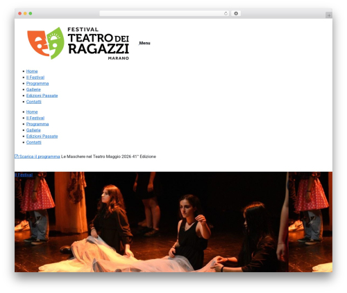The width and height of the screenshot is (347, 293).
Task: Select Edizioni Passate in the second navigation list
Action: click(x=42, y=136)
